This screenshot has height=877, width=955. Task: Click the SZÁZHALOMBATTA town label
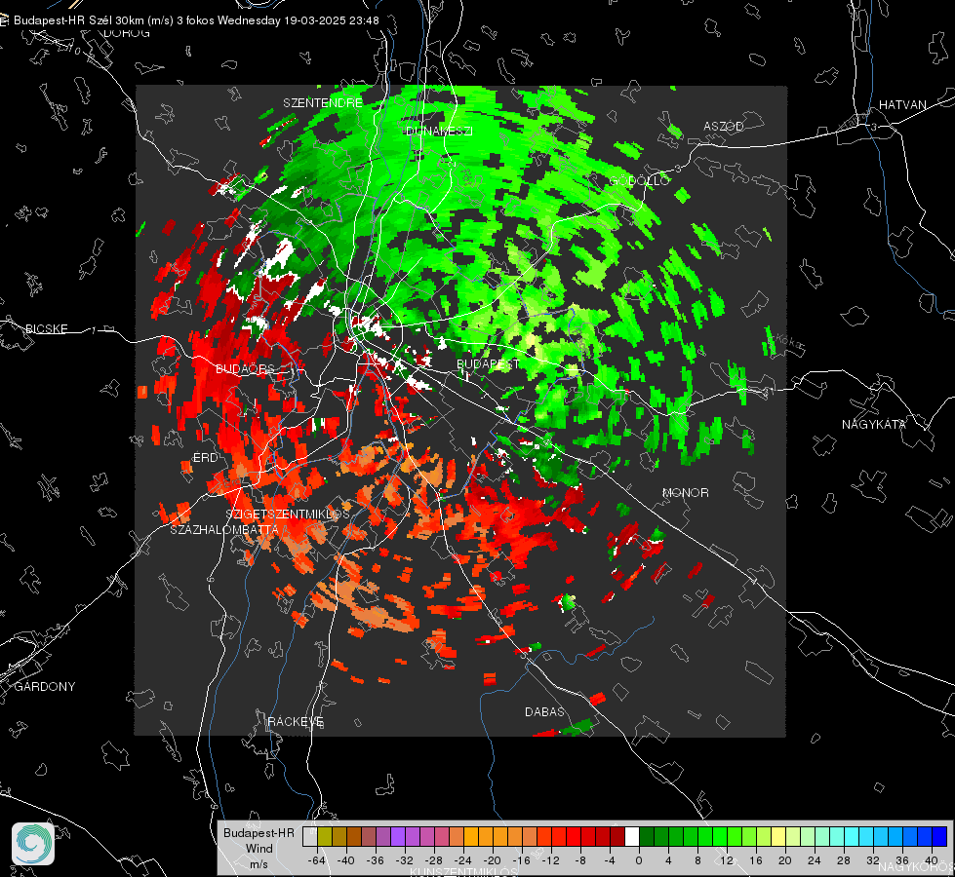pos(224,529)
